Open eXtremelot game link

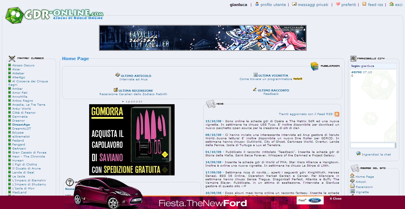click(x=21, y=137)
